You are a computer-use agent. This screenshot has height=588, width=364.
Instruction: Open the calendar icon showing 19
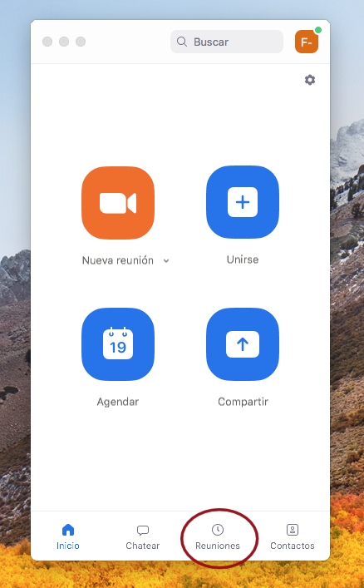[118, 344]
